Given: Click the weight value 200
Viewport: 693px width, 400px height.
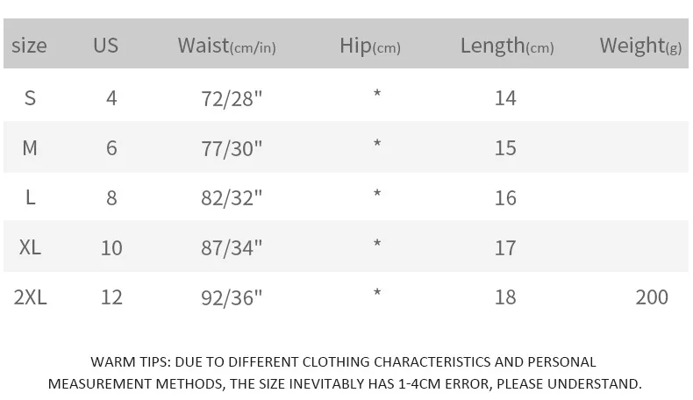Looking at the screenshot, I should (652, 297).
